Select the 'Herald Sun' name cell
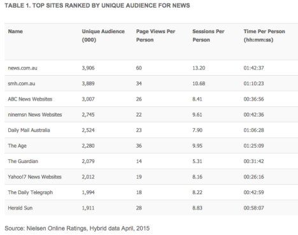 [20, 208]
